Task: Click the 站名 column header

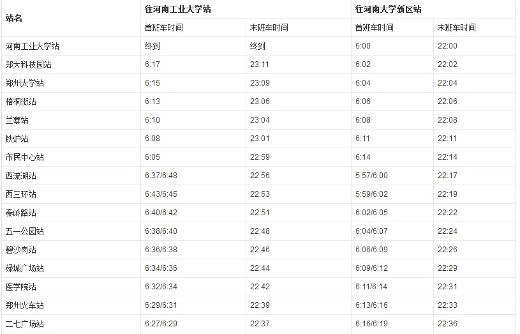Action: coord(14,19)
